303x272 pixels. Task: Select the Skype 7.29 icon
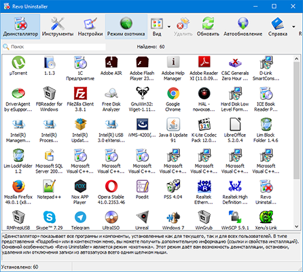tap(49, 217)
